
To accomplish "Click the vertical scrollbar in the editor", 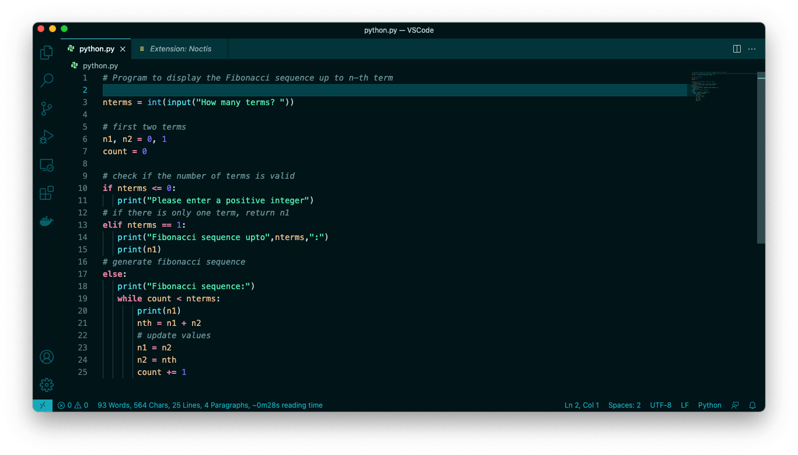I will click(761, 158).
